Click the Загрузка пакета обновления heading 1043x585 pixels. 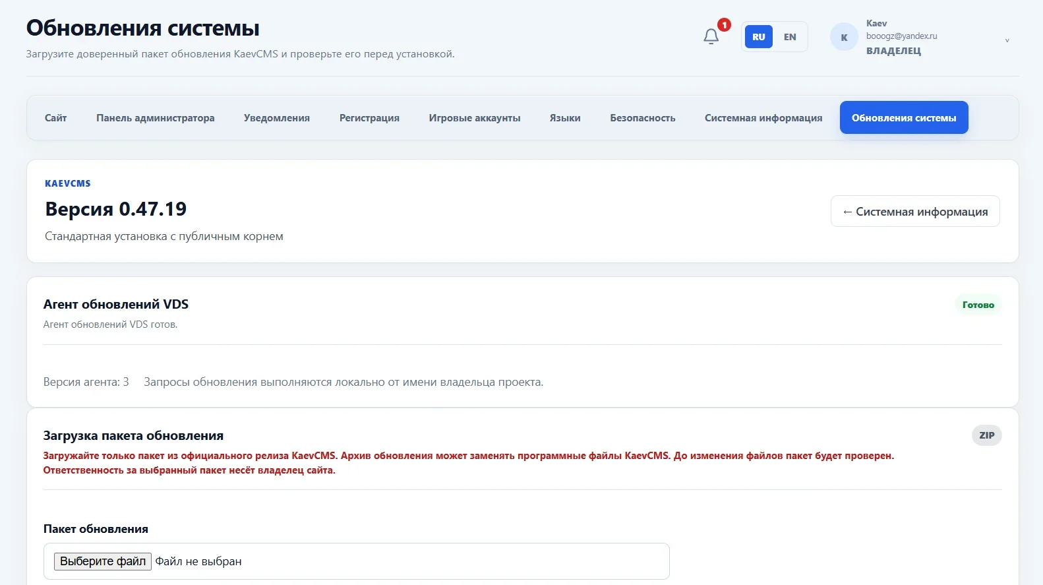coord(133,435)
